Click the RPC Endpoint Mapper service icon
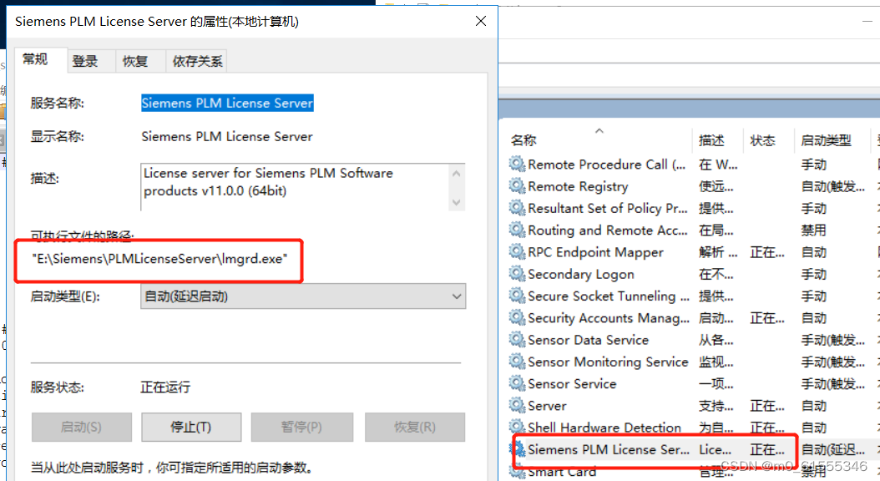The image size is (880, 481). click(516, 252)
